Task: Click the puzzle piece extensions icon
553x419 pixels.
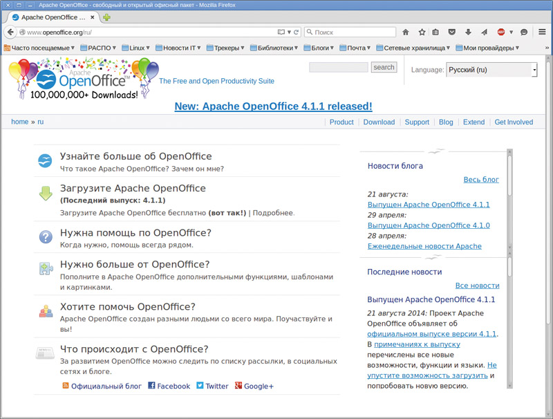Action: click(x=46, y=269)
